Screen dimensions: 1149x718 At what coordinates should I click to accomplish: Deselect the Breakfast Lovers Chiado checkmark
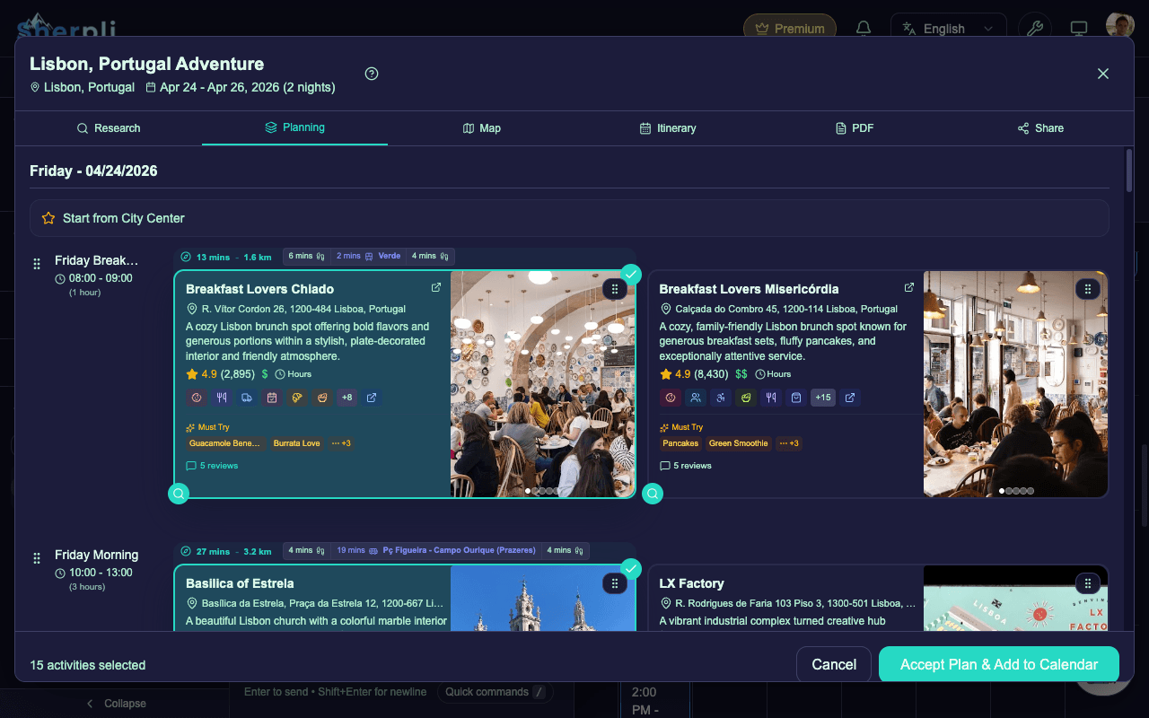tap(631, 274)
